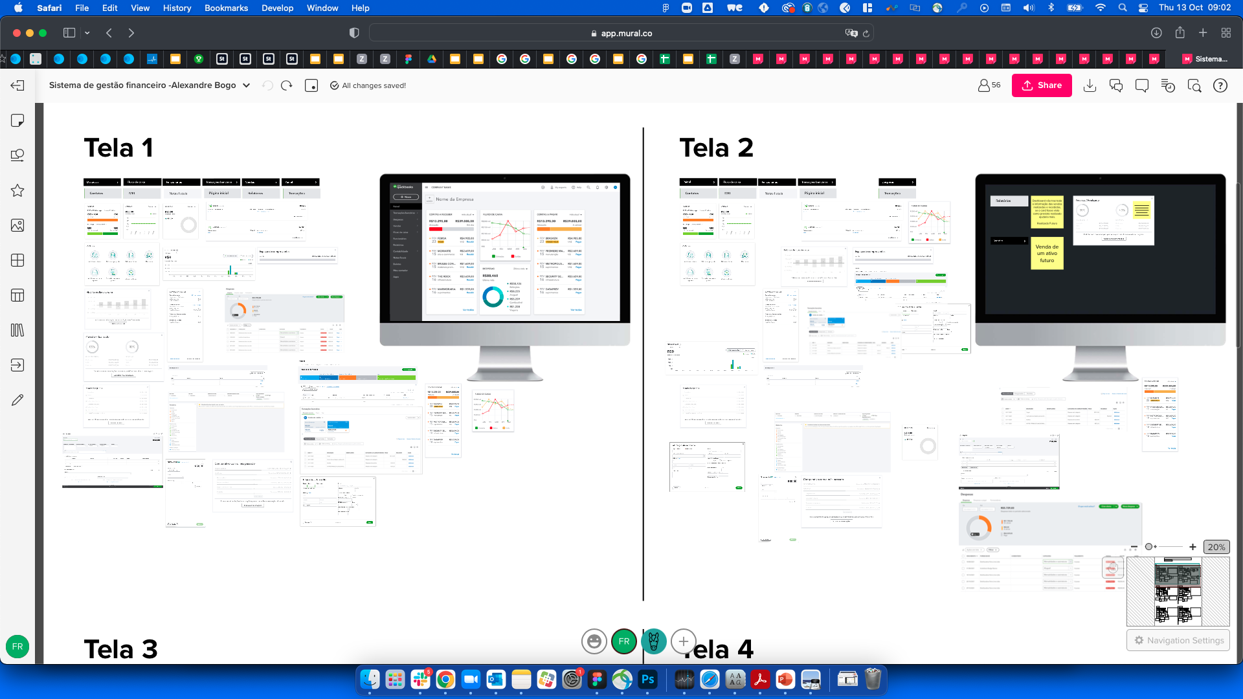Image resolution: width=1243 pixels, height=699 pixels.
Task: Redo the mural change
Action: (x=287, y=85)
